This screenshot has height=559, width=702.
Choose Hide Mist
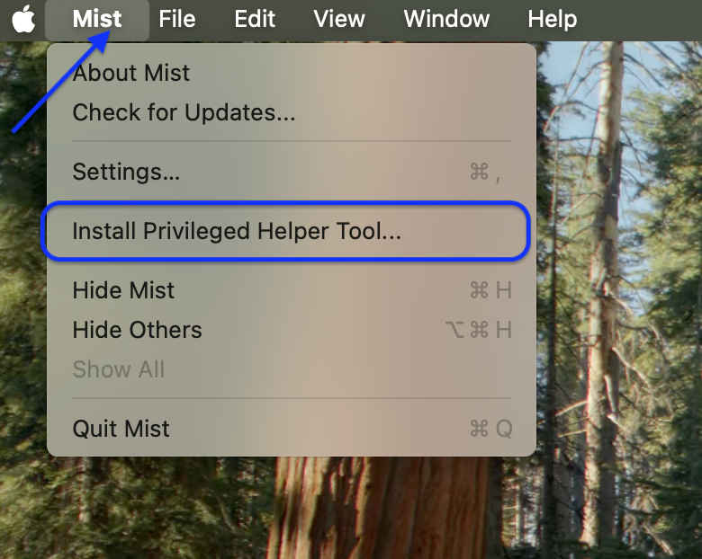[292, 290]
